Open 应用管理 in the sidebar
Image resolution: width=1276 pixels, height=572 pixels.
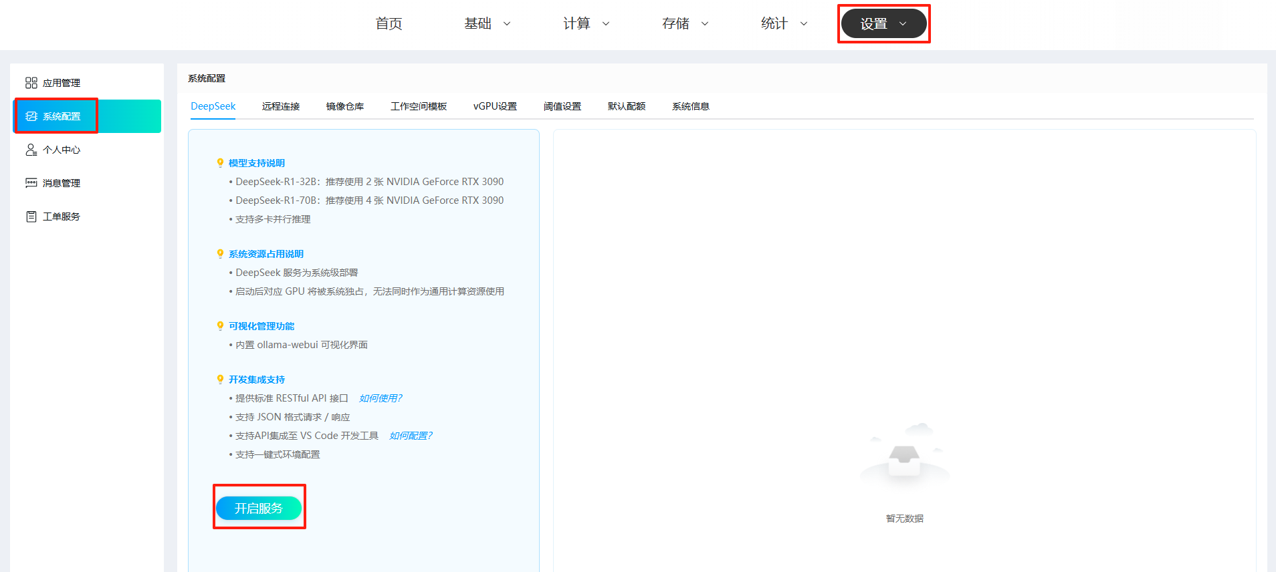coord(87,83)
